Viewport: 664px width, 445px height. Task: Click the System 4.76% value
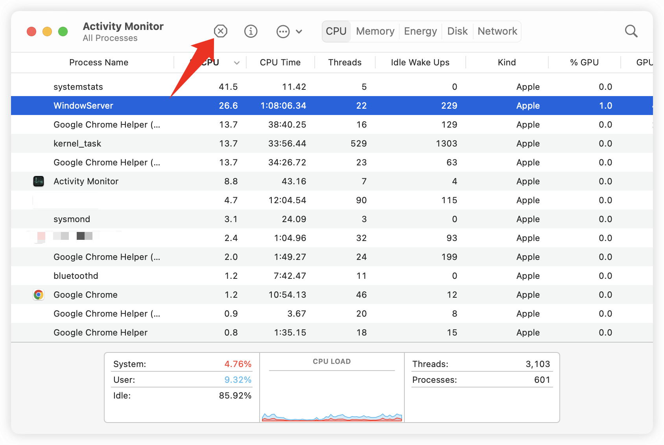pos(238,364)
